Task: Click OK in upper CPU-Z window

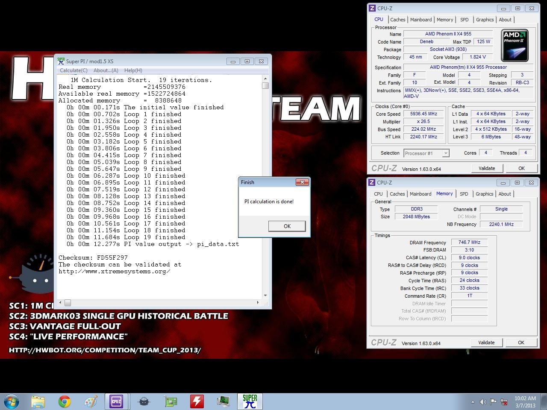Action: click(x=521, y=168)
